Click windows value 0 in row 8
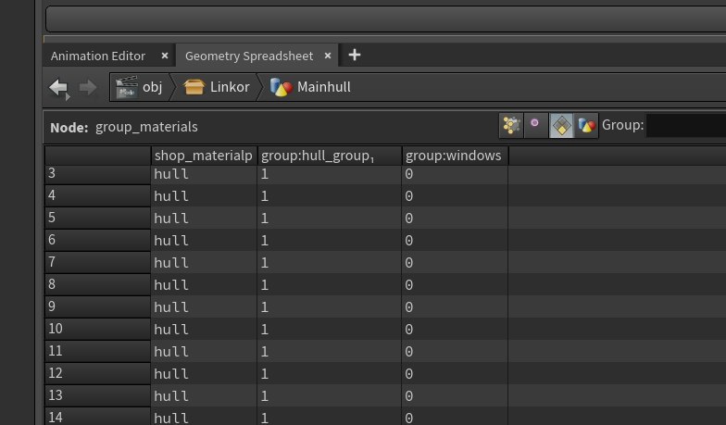 pos(456,285)
